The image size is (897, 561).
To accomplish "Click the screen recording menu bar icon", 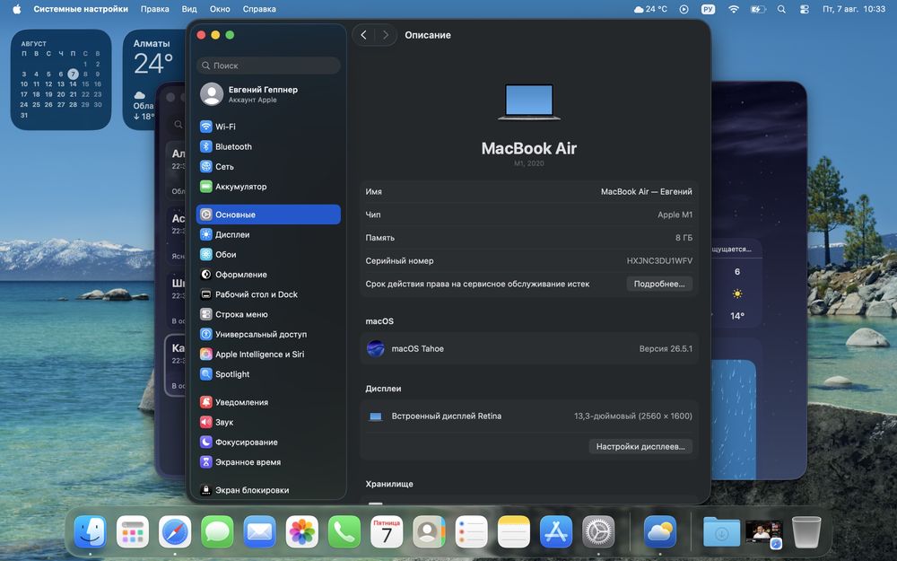I will [x=684, y=9].
